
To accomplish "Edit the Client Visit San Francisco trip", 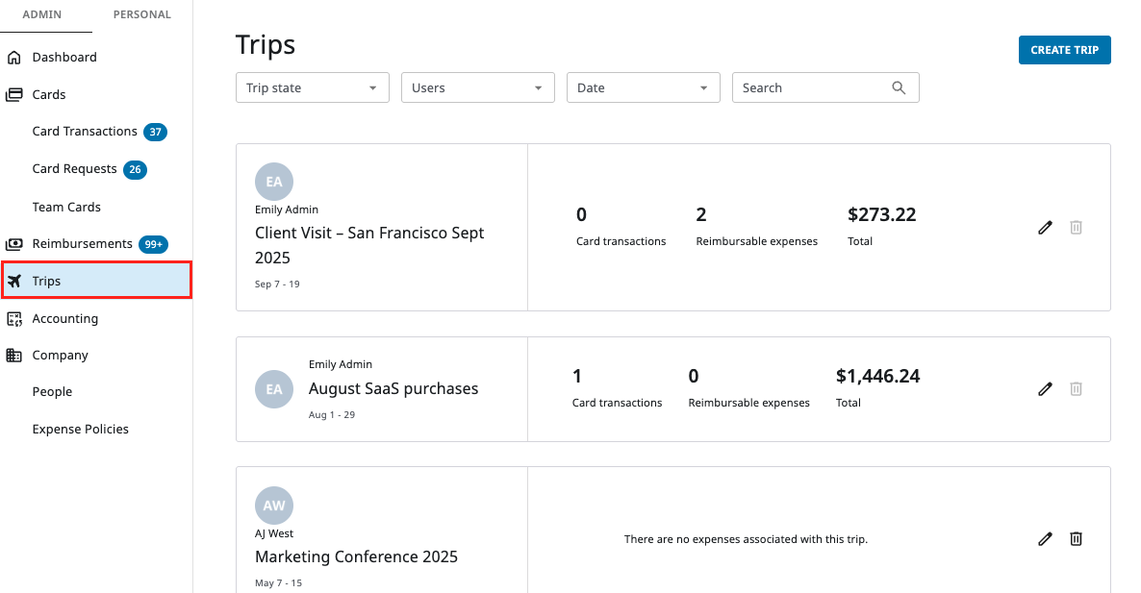I will (x=1045, y=228).
